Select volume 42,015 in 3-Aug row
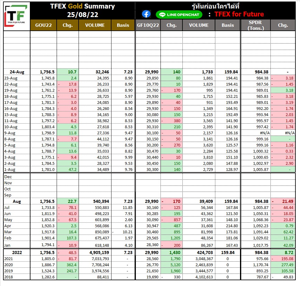The height and width of the screenshot is (286, 300). 103,157
